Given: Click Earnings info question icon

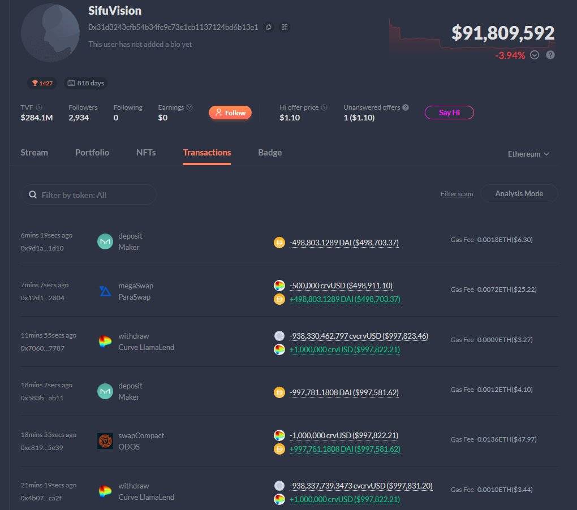Looking at the screenshot, I should point(190,107).
